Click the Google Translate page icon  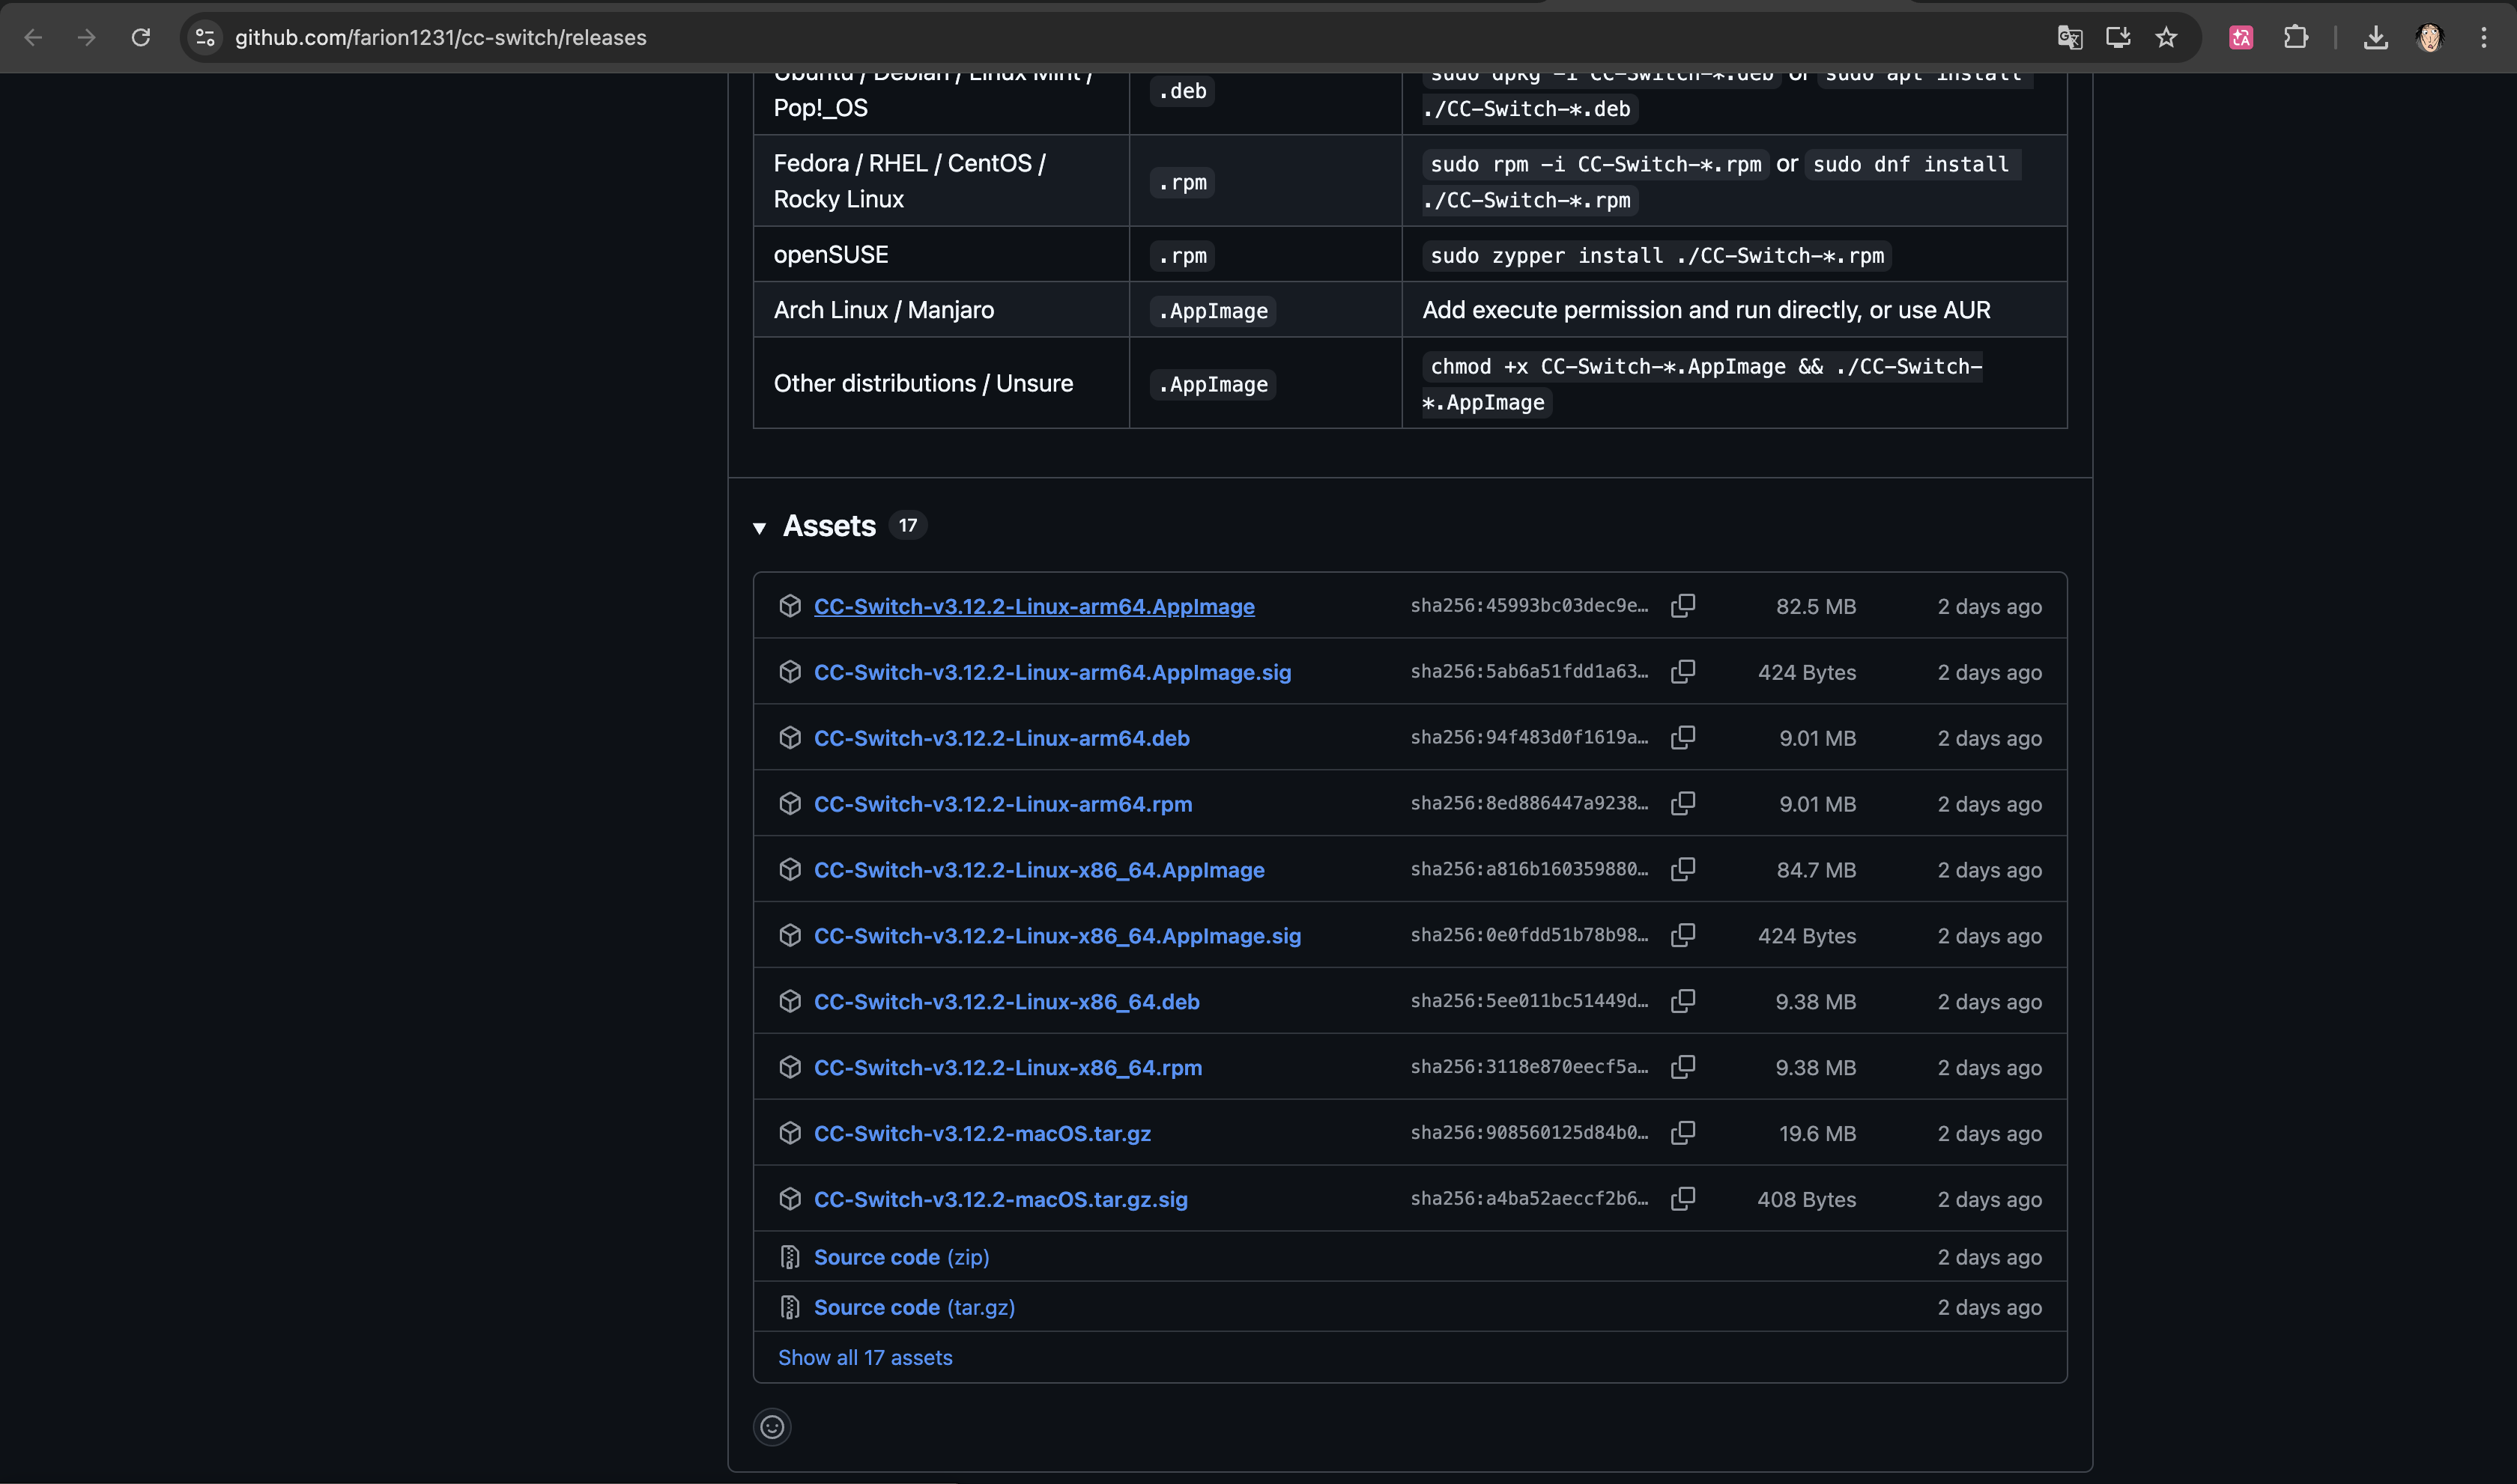pyautogui.click(x=2070, y=38)
